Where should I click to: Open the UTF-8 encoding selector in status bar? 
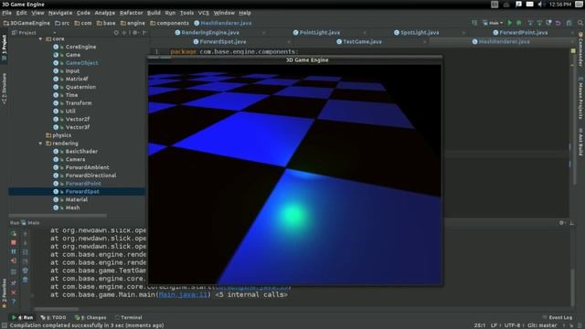tap(512, 325)
